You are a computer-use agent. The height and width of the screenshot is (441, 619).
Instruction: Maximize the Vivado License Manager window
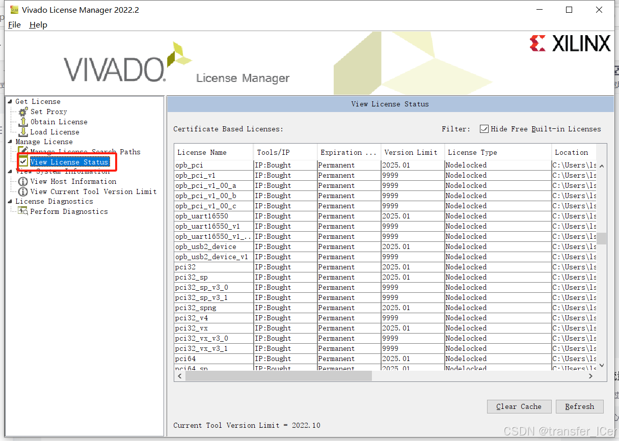pos(569,10)
